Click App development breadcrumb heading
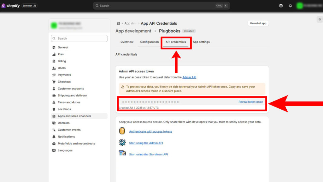 pos(133,31)
